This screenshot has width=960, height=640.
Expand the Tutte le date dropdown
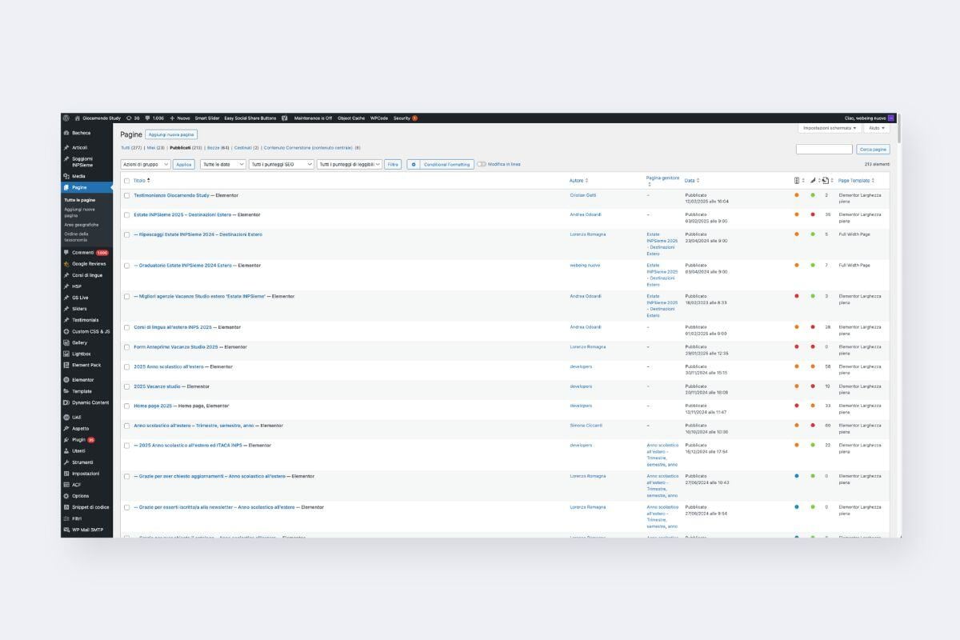(x=222, y=164)
